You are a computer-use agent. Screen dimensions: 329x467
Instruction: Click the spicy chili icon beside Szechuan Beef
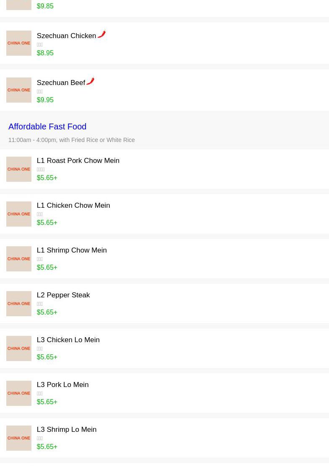[91, 81]
